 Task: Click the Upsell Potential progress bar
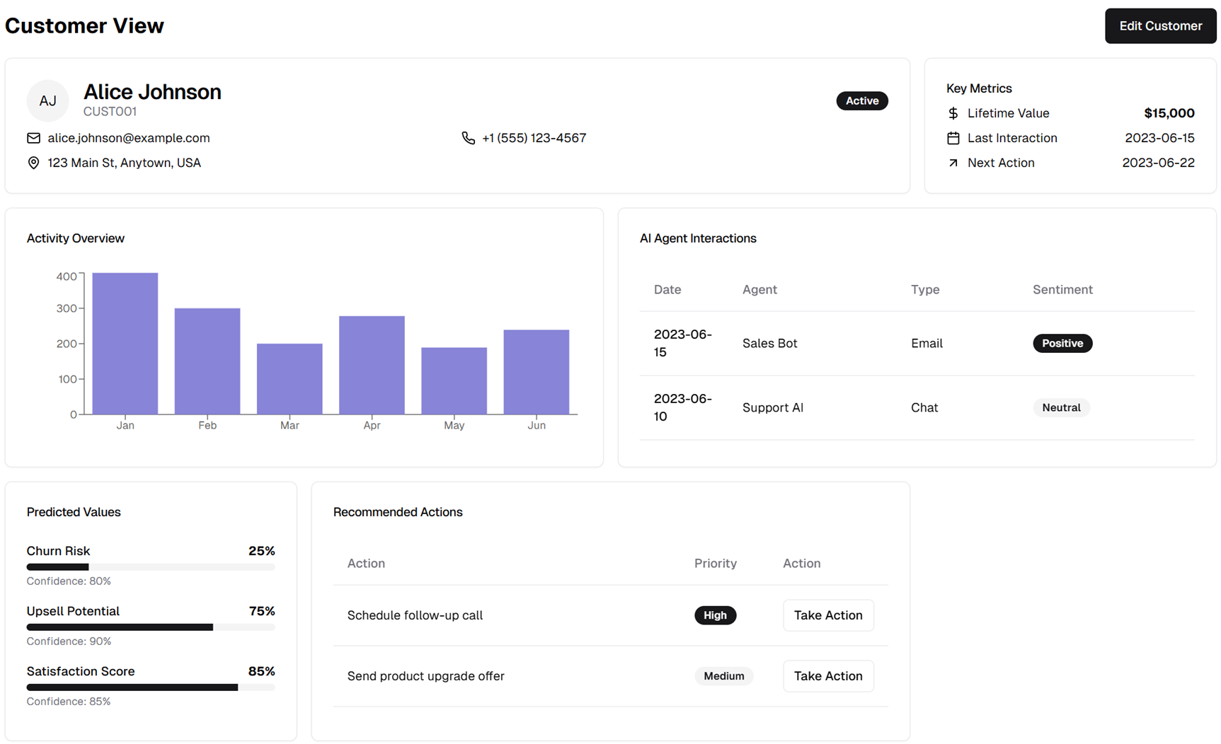[150, 627]
